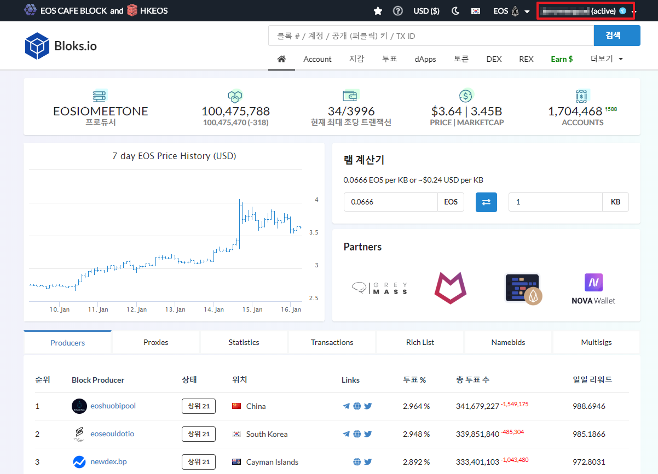Click the Korean flag language icon

tap(476, 11)
